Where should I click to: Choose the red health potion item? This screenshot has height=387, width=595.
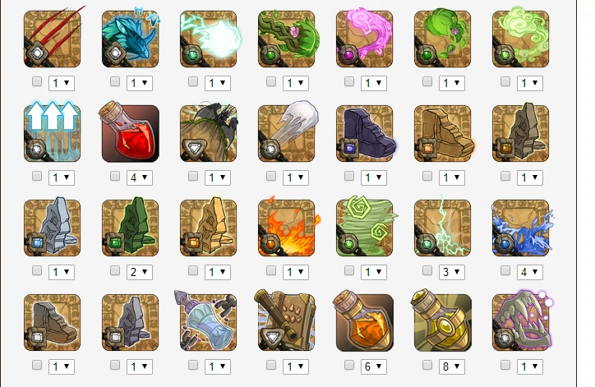(131, 133)
